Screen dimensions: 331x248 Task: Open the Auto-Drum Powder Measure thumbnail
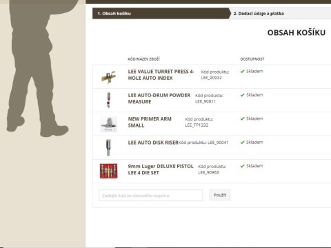(109, 100)
